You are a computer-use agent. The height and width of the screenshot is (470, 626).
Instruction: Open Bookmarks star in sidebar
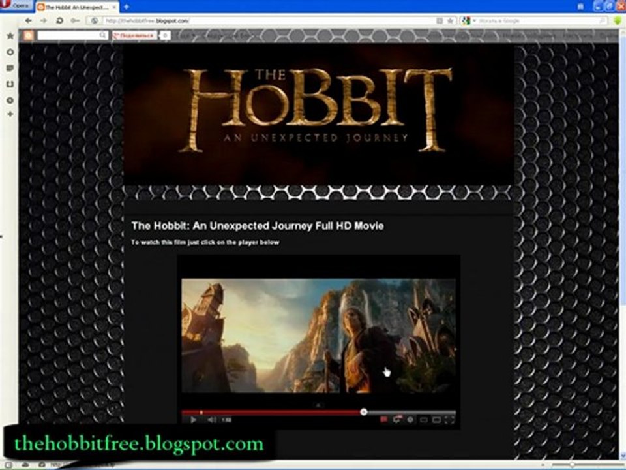tap(10, 36)
